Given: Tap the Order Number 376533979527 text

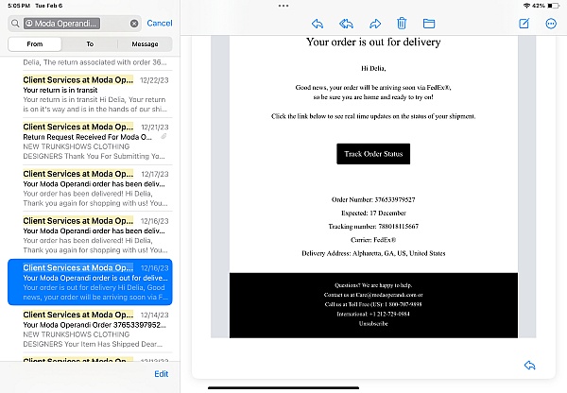Looking at the screenshot, I should (373, 199).
